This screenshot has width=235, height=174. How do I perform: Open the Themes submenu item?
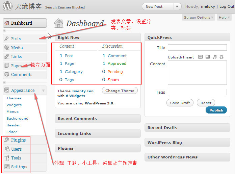(x=14, y=98)
